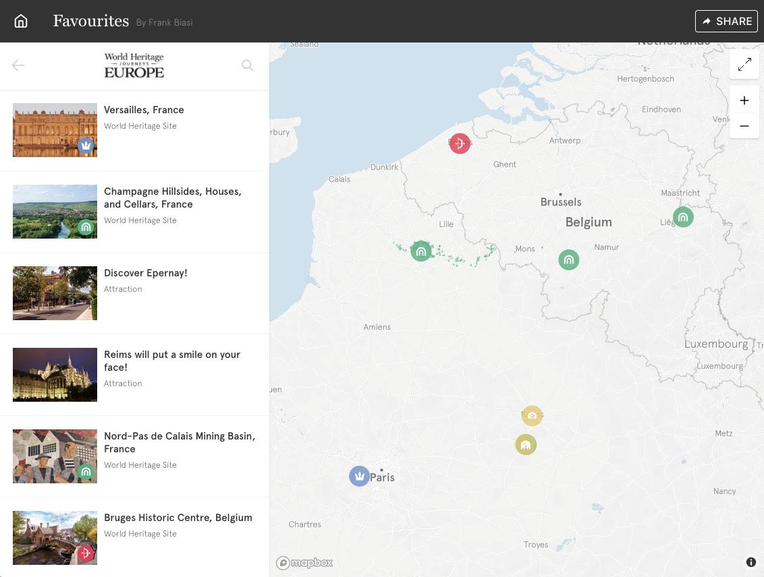764x577 pixels.
Task: Open search with the magnifier icon
Action: 248,65
